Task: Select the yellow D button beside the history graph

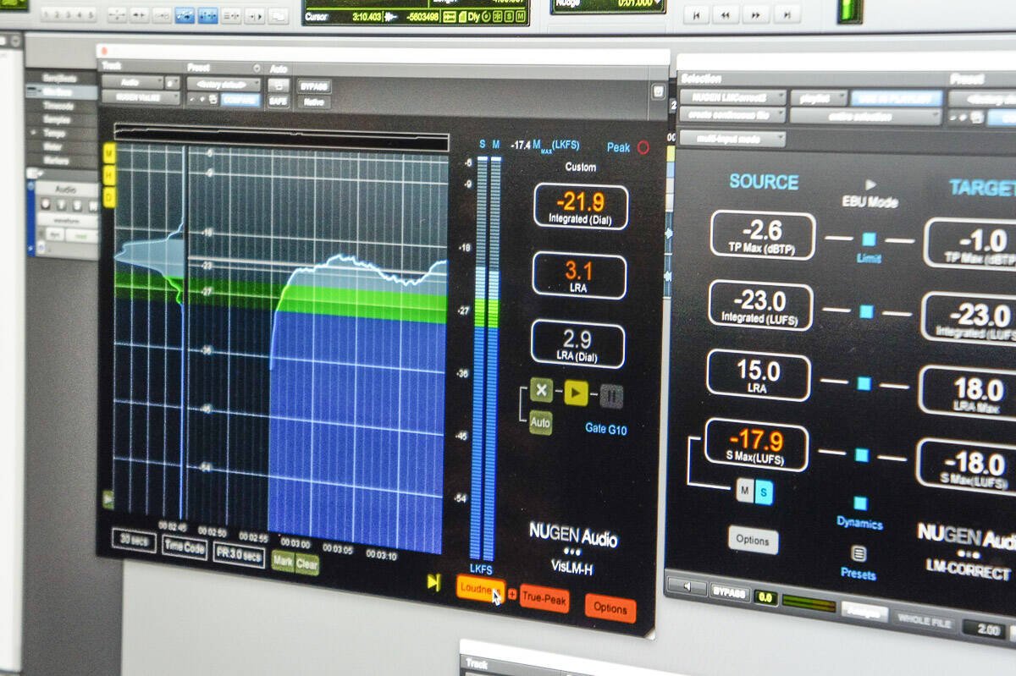Action: click(x=109, y=196)
